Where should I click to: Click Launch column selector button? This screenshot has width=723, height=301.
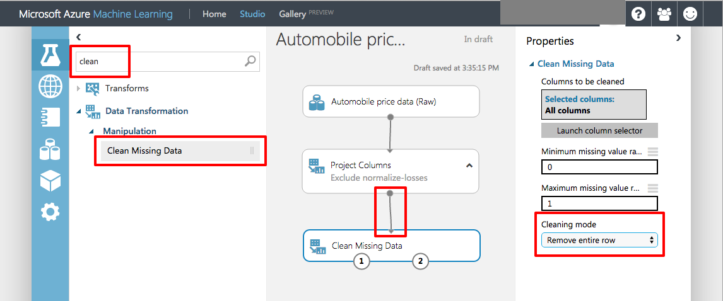[599, 130]
